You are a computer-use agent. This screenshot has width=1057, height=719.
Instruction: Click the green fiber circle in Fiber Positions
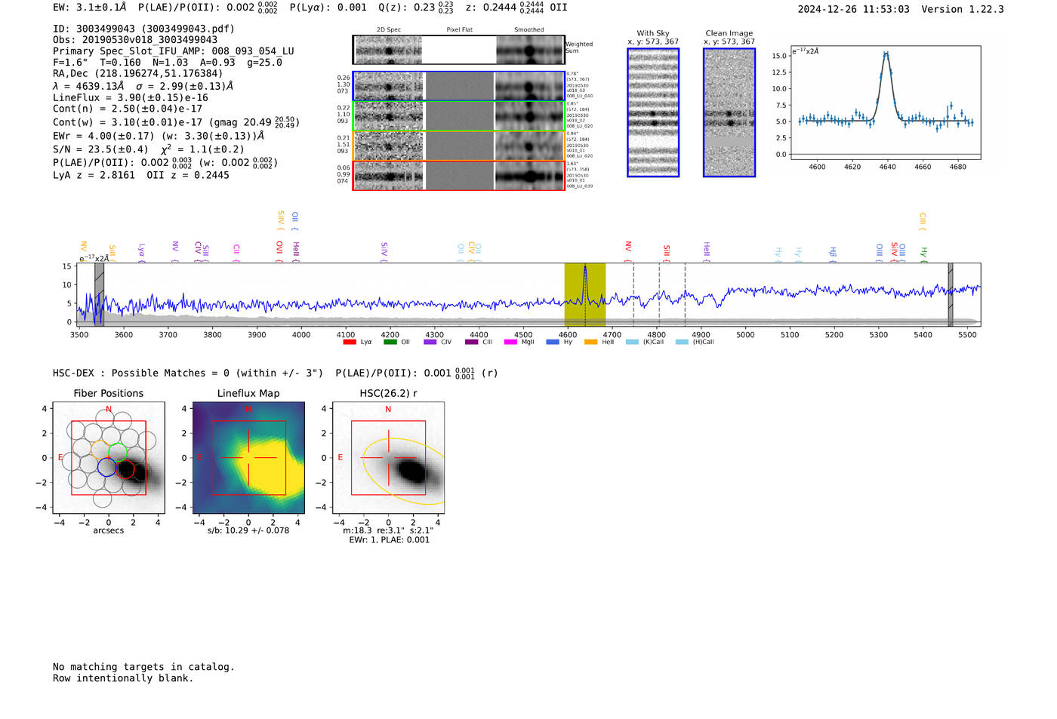118,453
